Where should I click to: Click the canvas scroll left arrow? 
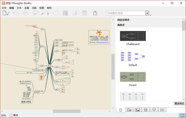pyautogui.click(x=2, y=111)
